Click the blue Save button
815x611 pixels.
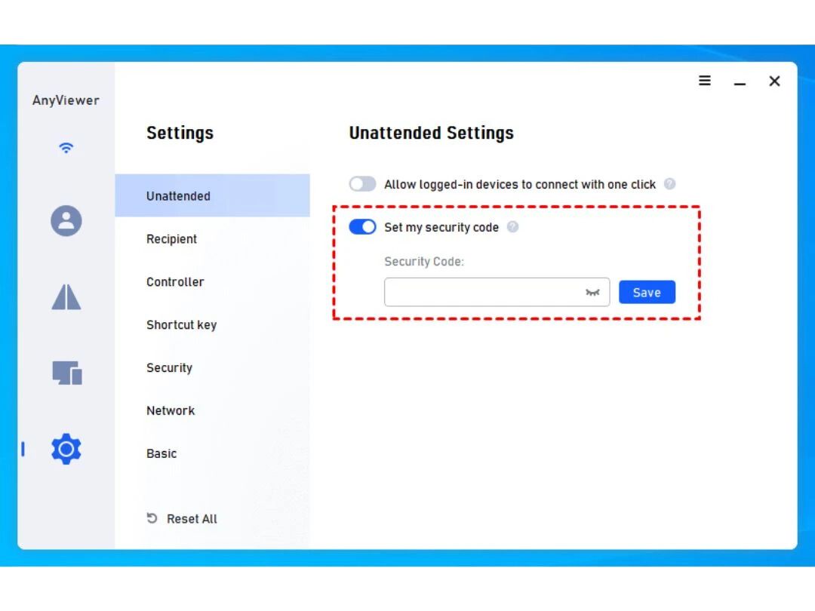tap(647, 292)
